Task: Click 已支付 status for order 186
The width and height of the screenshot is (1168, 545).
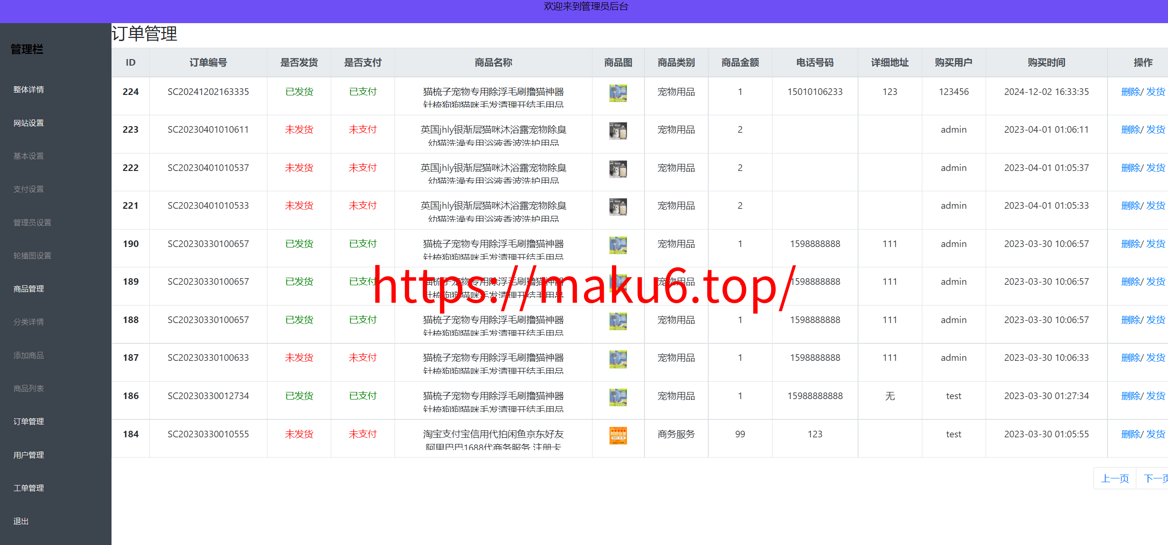Action: point(362,396)
